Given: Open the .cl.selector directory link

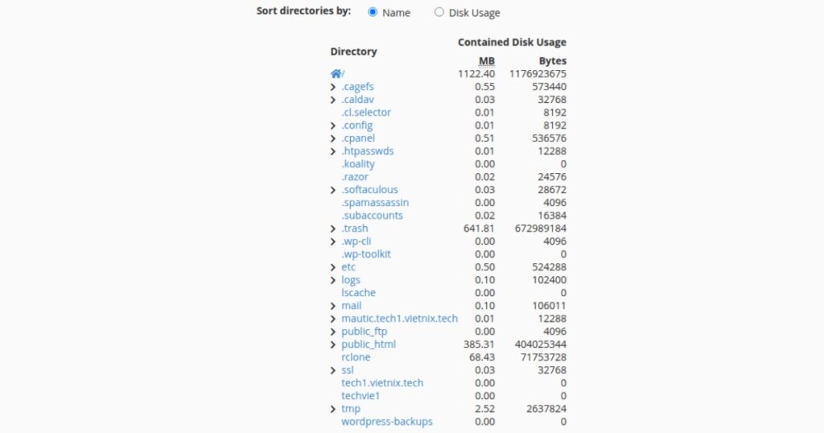Looking at the screenshot, I should click(x=366, y=113).
